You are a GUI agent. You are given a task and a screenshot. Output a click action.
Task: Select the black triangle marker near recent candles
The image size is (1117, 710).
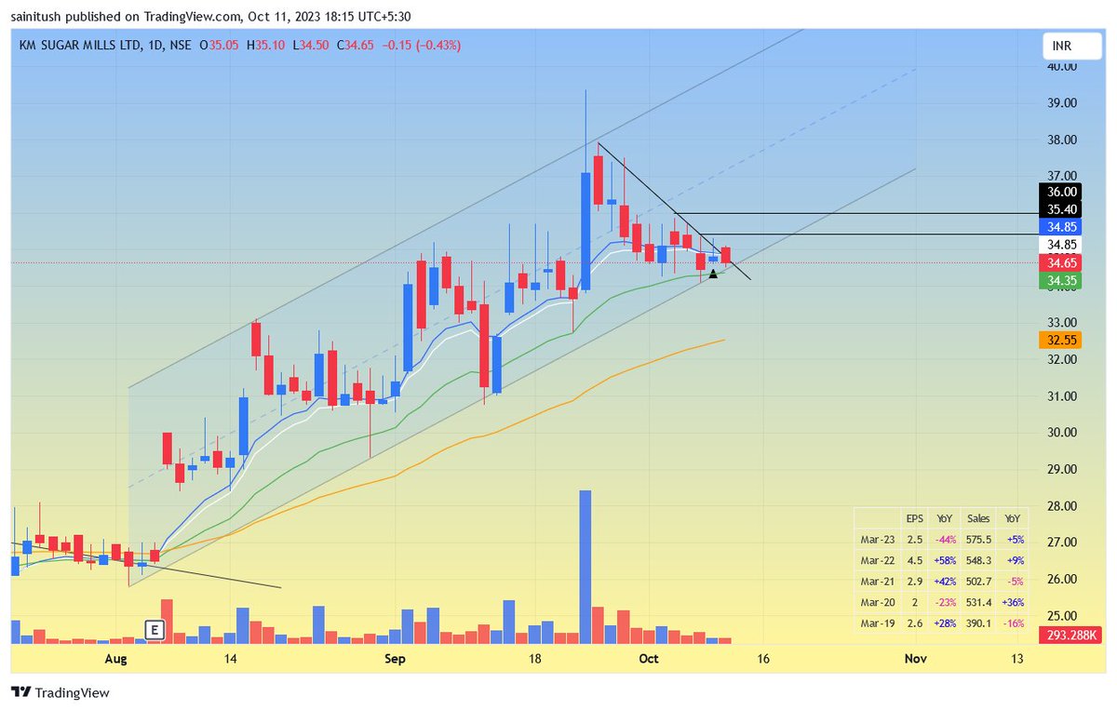pos(712,274)
